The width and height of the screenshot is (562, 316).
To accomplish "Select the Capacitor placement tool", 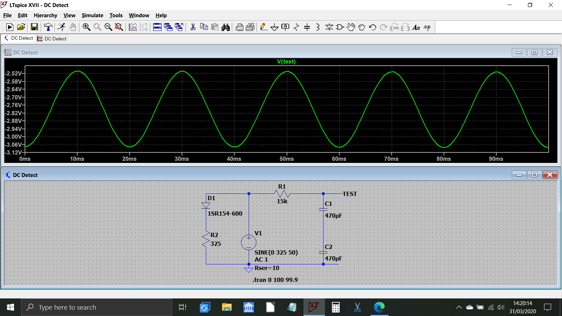I will point(307,27).
